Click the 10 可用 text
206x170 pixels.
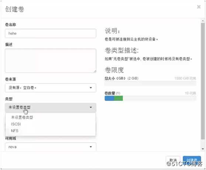click(x=190, y=93)
